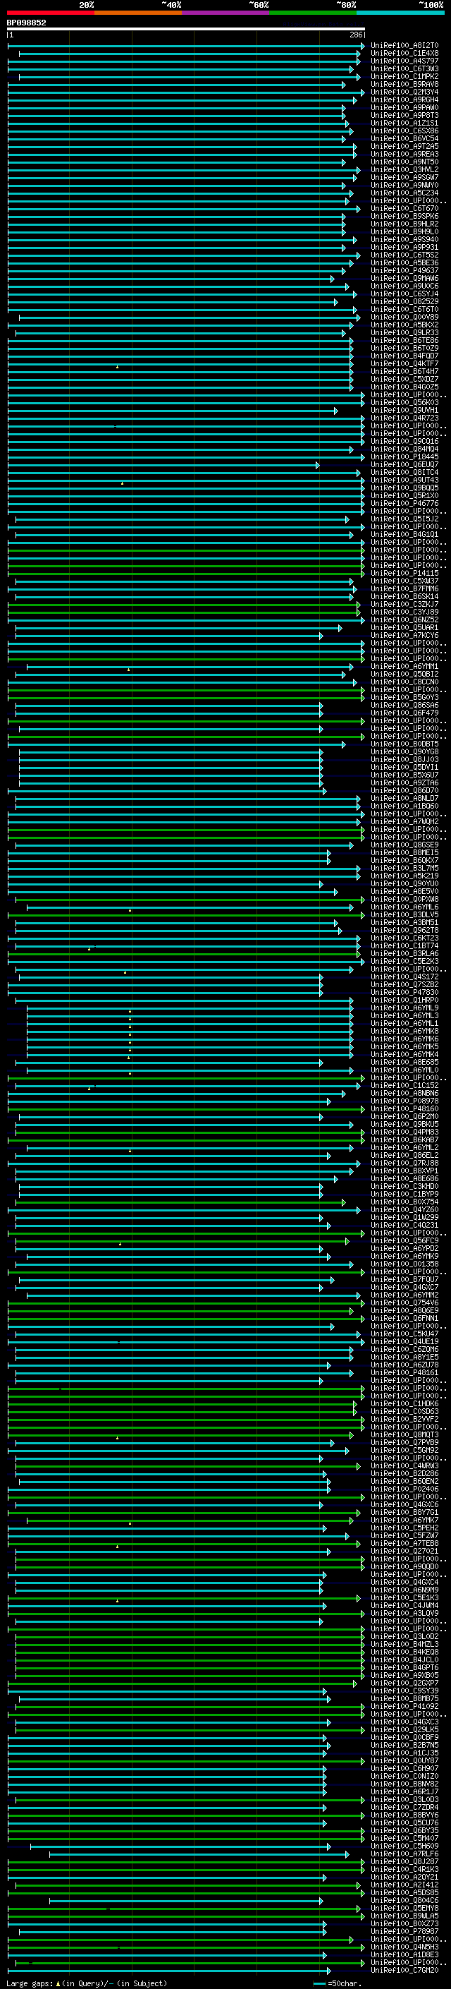Click the UniRef100_A8I2T0 hit label
This screenshot has width=451, height=1989.
point(404,46)
